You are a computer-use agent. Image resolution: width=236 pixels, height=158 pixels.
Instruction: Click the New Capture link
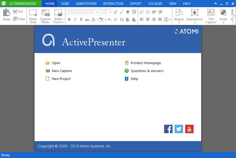pos(62,71)
